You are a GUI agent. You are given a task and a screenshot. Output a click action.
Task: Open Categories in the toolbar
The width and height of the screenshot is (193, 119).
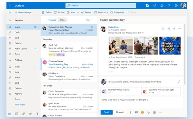[x=117, y=13]
